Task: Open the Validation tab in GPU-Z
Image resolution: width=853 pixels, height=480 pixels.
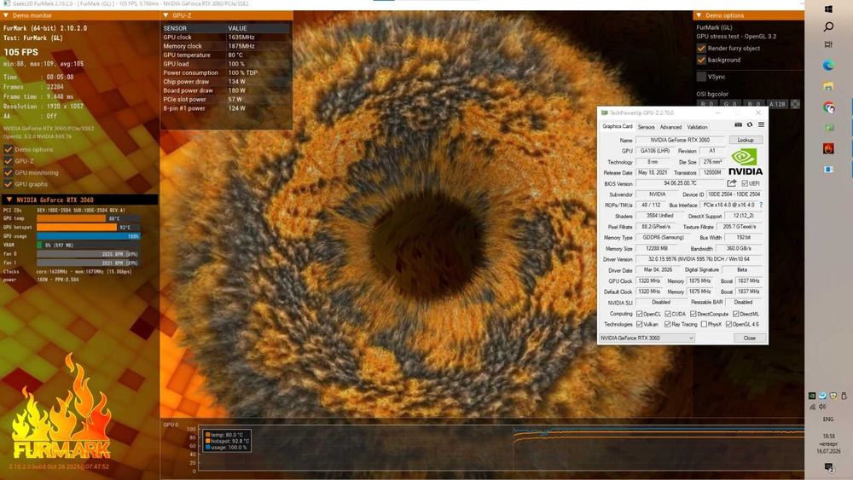Action: point(697,127)
